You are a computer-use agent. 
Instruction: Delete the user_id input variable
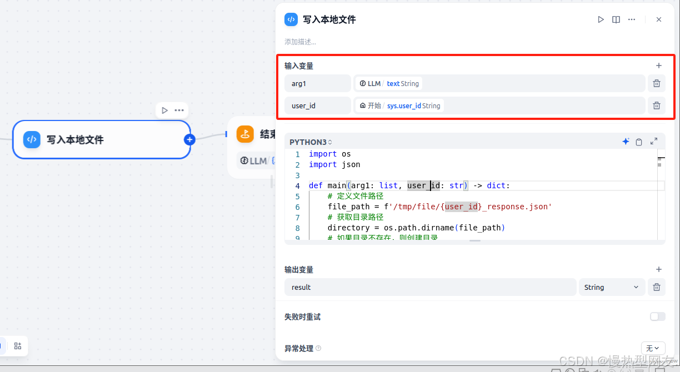(657, 105)
